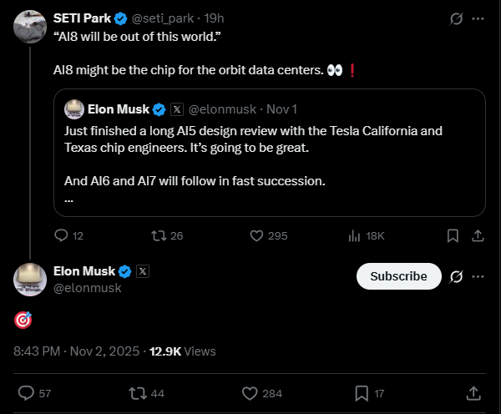501x414 pixels.
Task: Reply to Elon Musk's post with 57 replies
Action: point(26,392)
